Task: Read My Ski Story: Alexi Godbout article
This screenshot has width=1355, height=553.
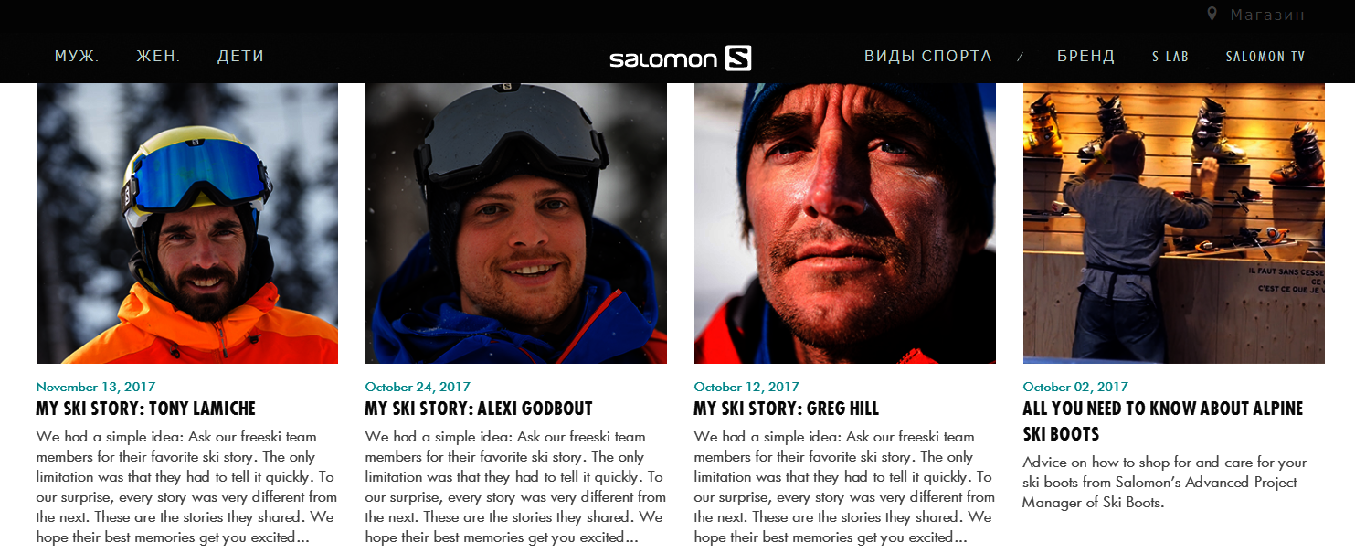Action: click(479, 409)
